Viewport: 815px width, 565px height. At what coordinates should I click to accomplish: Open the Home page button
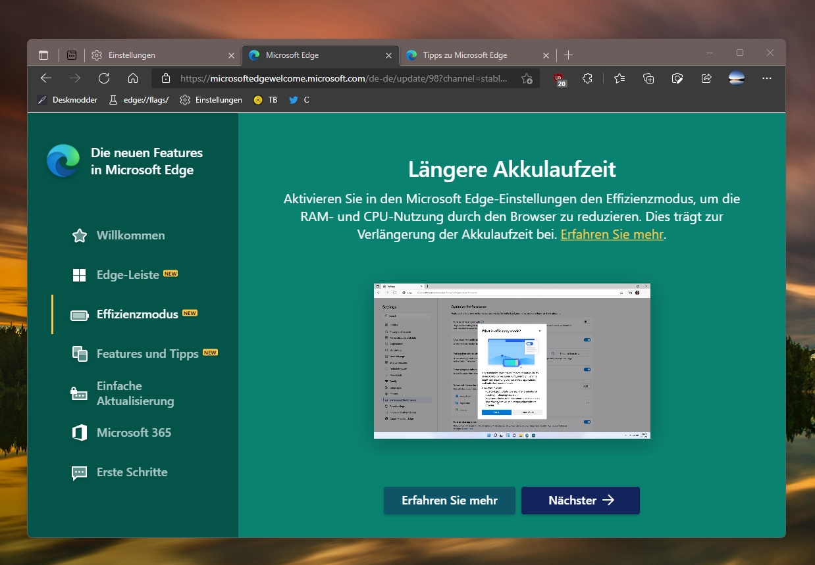[x=133, y=78]
